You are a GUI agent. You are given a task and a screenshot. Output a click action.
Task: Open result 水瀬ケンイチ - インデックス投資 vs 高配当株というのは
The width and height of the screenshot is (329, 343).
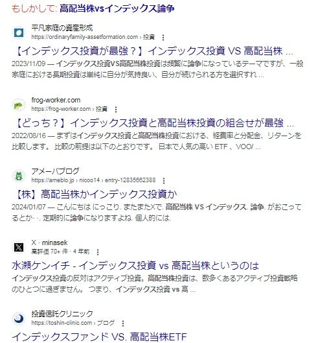click(135, 266)
